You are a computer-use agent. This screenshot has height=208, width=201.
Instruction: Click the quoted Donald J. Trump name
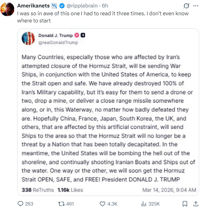click(x=55, y=36)
